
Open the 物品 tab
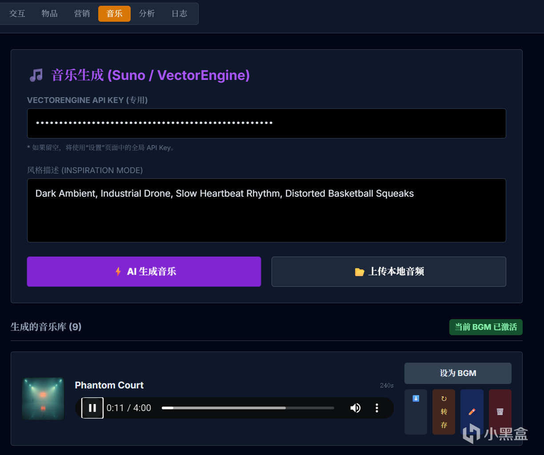49,14
